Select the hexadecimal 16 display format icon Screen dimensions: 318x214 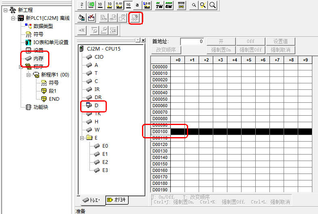tap(128, 5)
